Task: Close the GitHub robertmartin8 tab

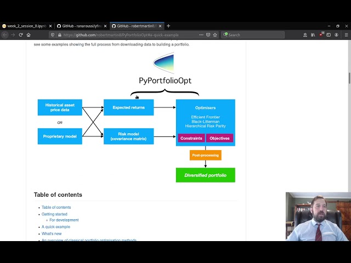Action: tap(160, 26)
